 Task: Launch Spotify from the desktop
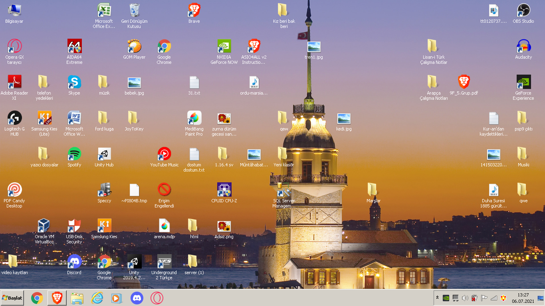pos(74,154)
